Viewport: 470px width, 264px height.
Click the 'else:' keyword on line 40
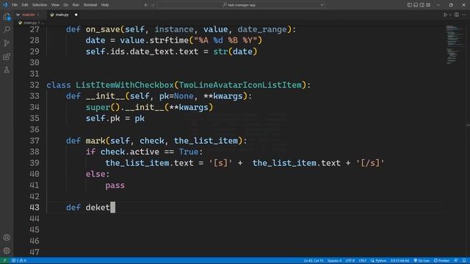click(98, 174)
